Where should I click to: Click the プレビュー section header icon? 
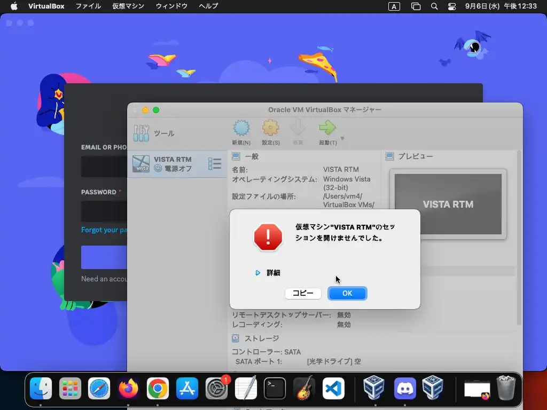389,156
